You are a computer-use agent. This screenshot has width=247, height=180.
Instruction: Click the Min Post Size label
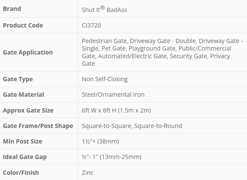[x=22, y=142]
